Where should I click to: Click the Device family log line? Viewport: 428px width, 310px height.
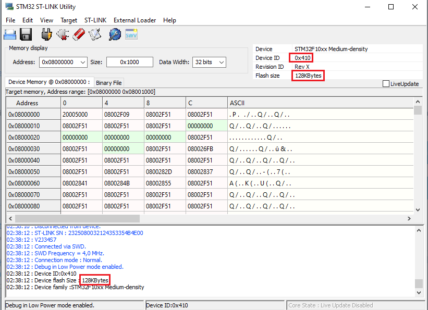click(x=76, y=287)
